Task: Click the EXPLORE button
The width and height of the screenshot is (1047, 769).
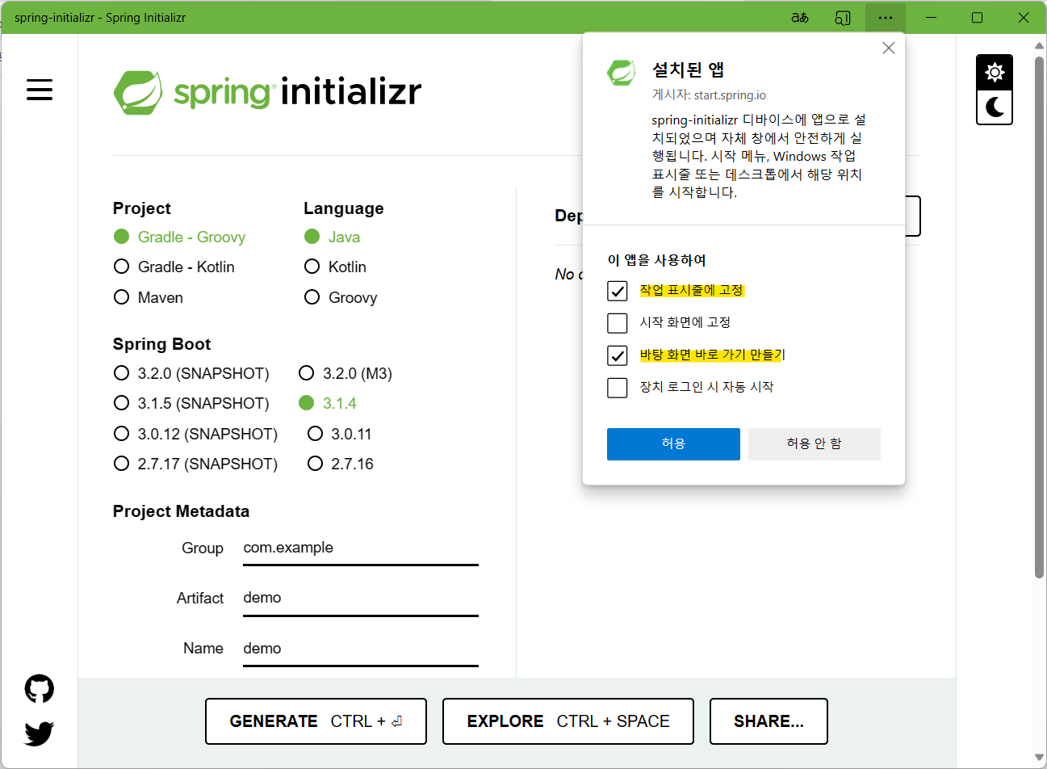Action: [568, 721]
